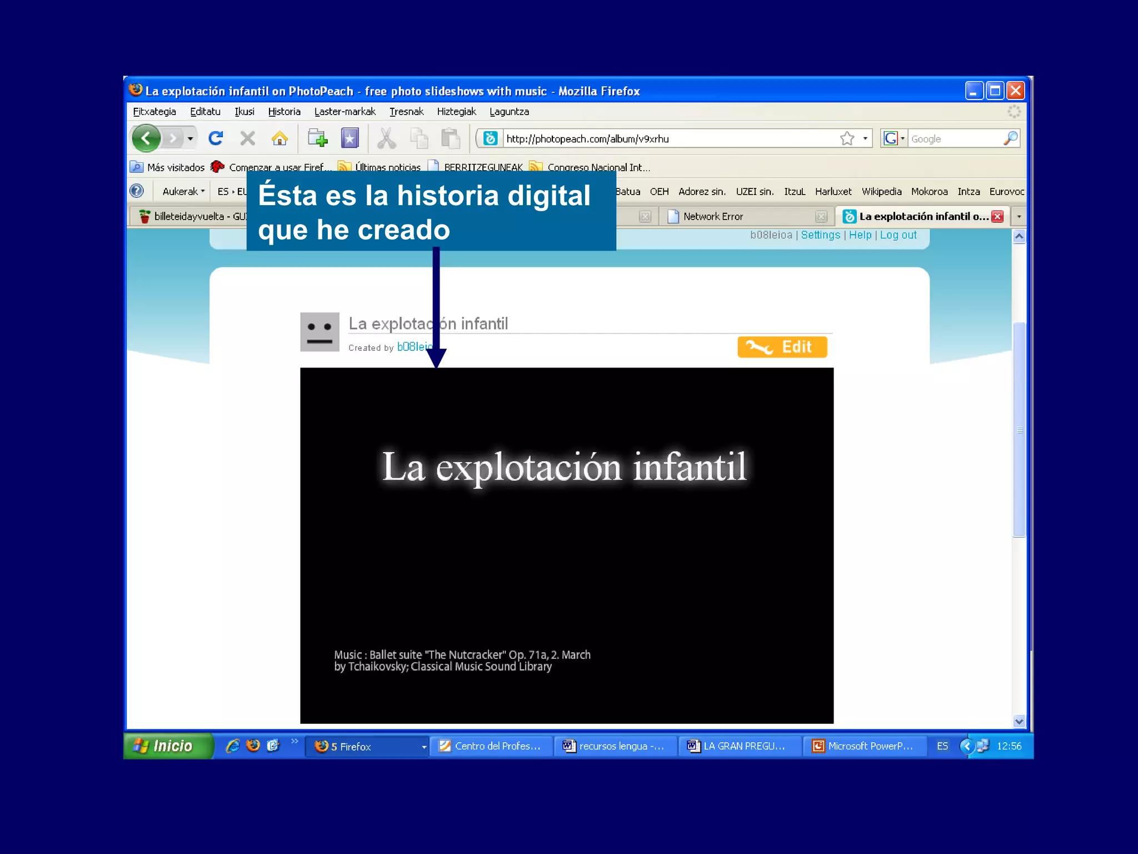Click the Wikipedia toolbar link
This screenshot has width=1138, height=854.
click(881, 191)
